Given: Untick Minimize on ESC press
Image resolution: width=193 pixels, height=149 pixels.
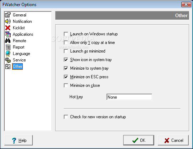Looking at the screenshot, I should point(66,77).
